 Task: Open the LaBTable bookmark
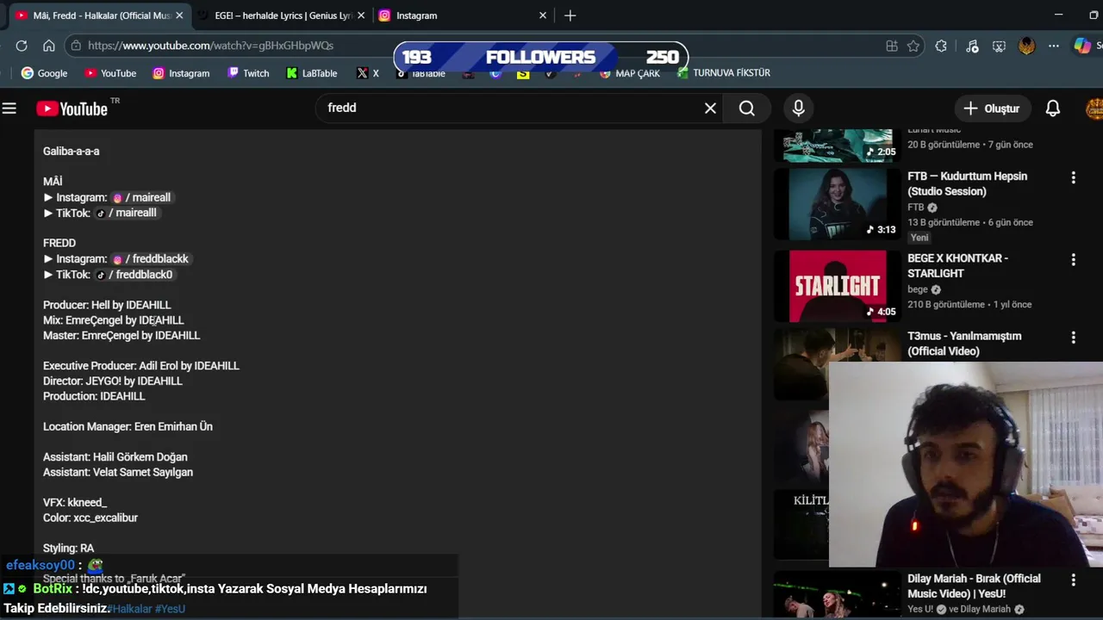tap(312, 73)
